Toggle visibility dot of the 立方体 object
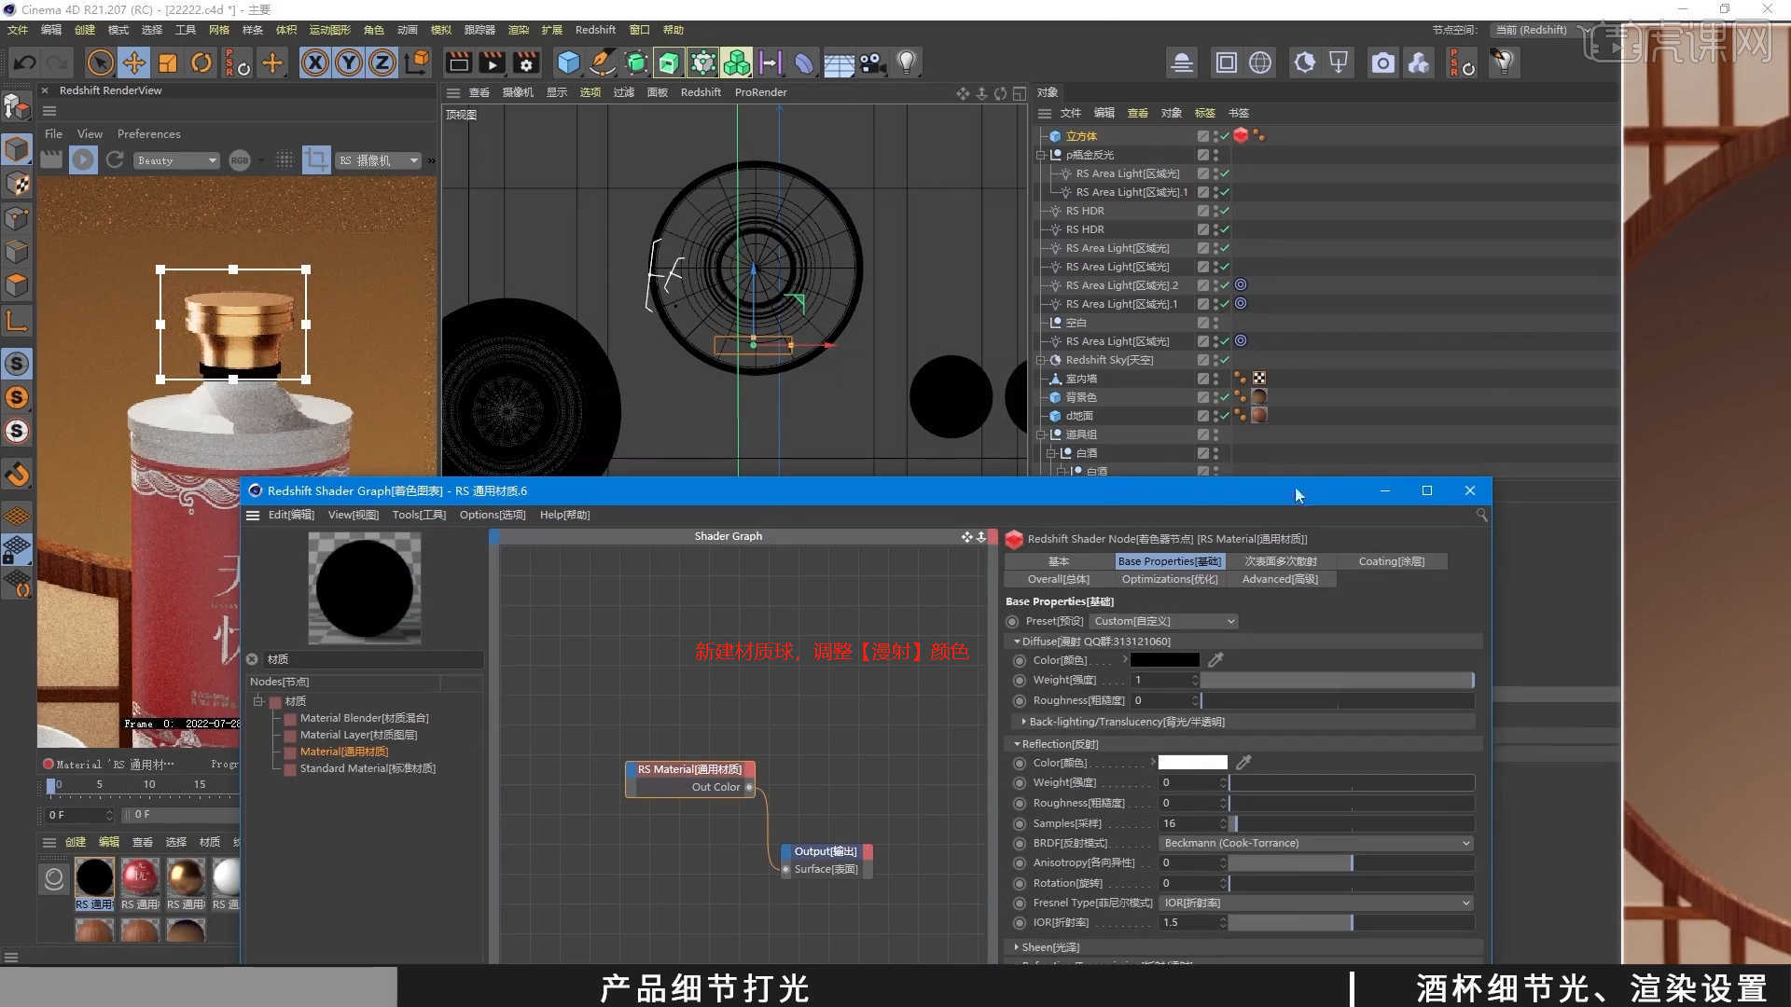Screen dimensions: 1791x1007 click(1215, 135)
